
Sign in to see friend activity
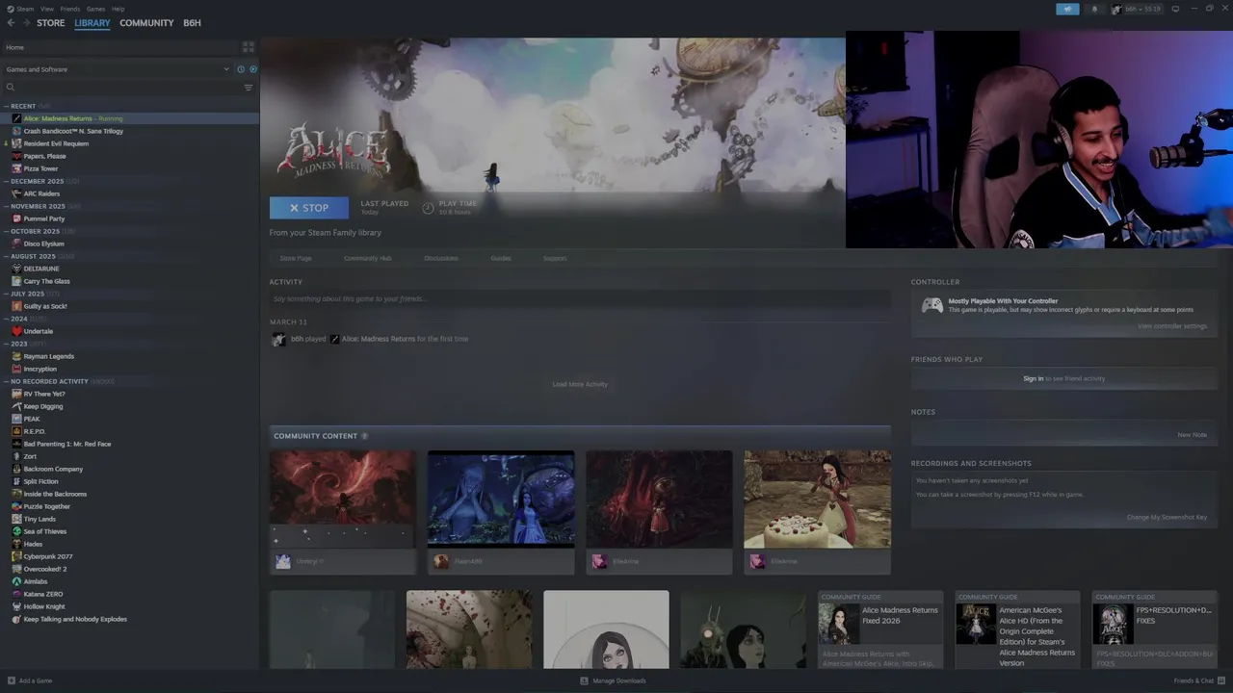[1033, 378]
